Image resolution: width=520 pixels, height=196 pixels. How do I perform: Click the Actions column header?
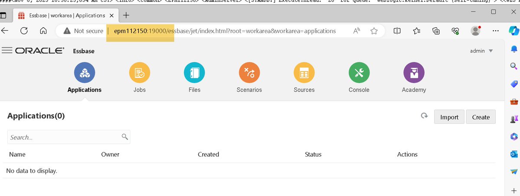click(407, 154)
